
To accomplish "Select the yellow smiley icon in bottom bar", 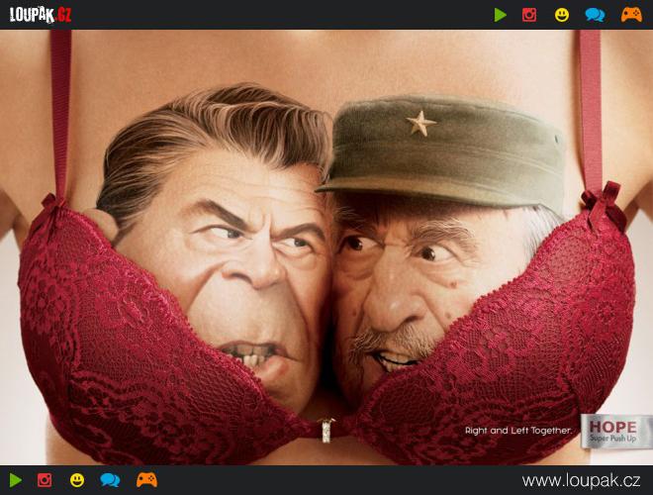I will pos(77,480).
